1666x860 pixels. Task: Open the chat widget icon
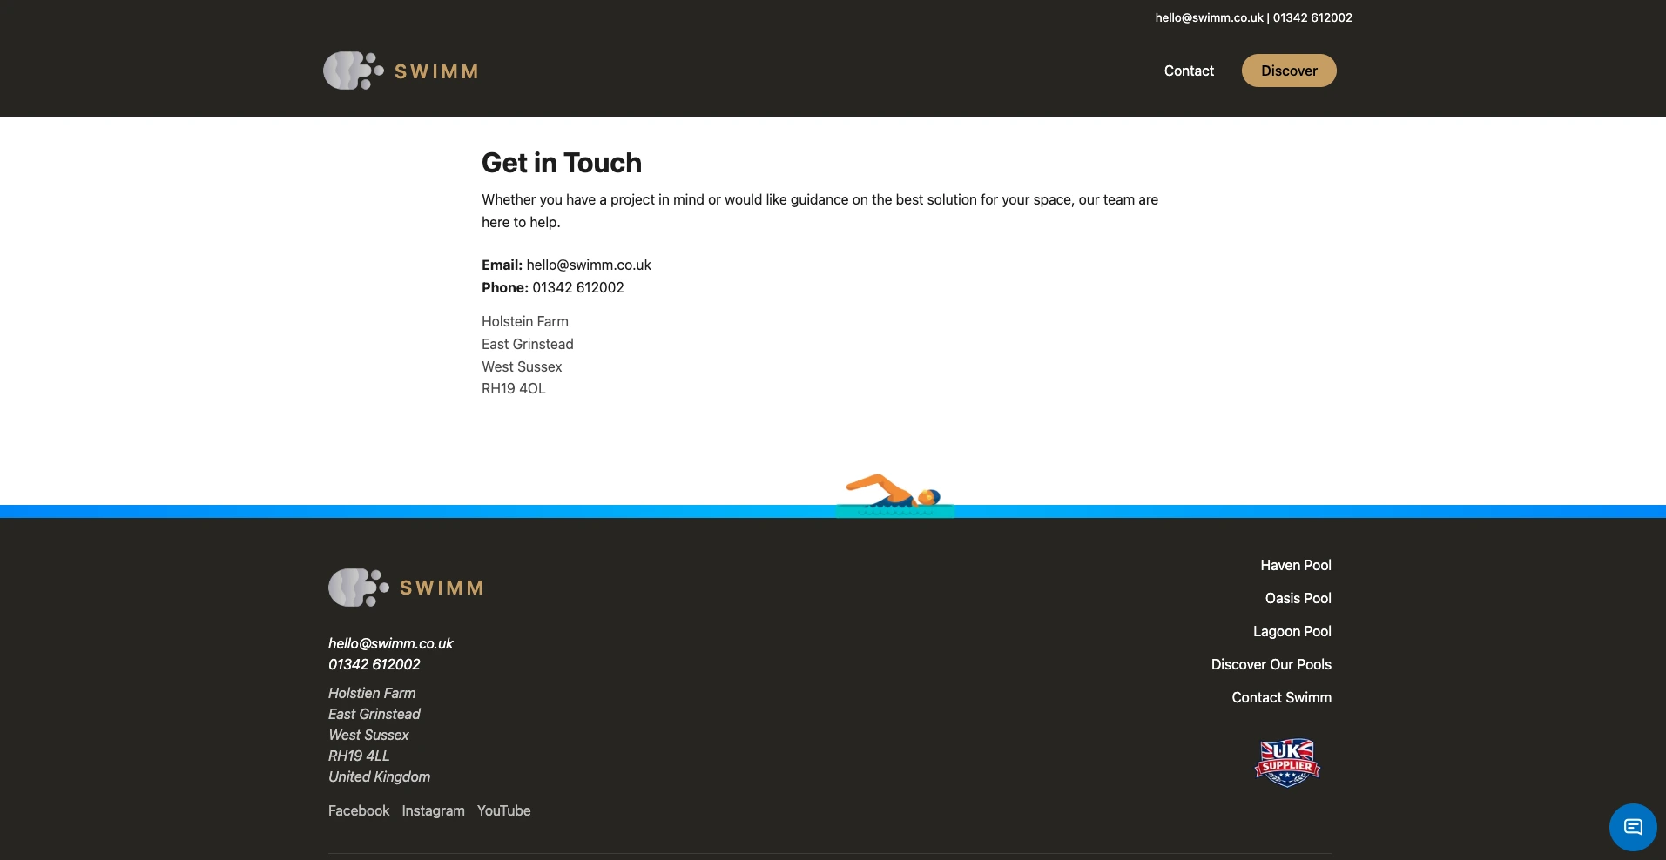coord(1633,827)
